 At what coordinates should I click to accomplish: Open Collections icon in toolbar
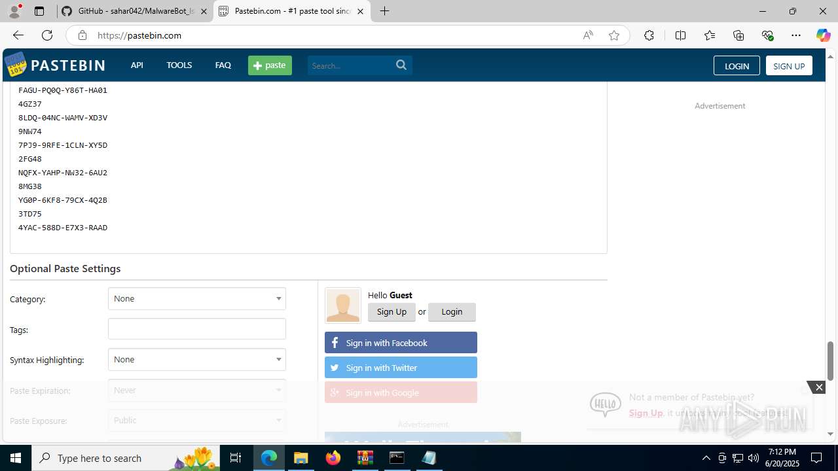pyautogui.click(x=738, y=35)
